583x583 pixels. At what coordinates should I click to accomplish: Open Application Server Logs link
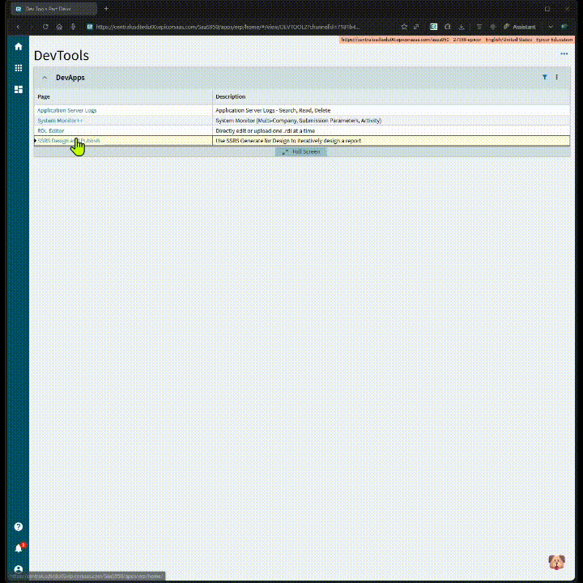click(x=67, y=110)
